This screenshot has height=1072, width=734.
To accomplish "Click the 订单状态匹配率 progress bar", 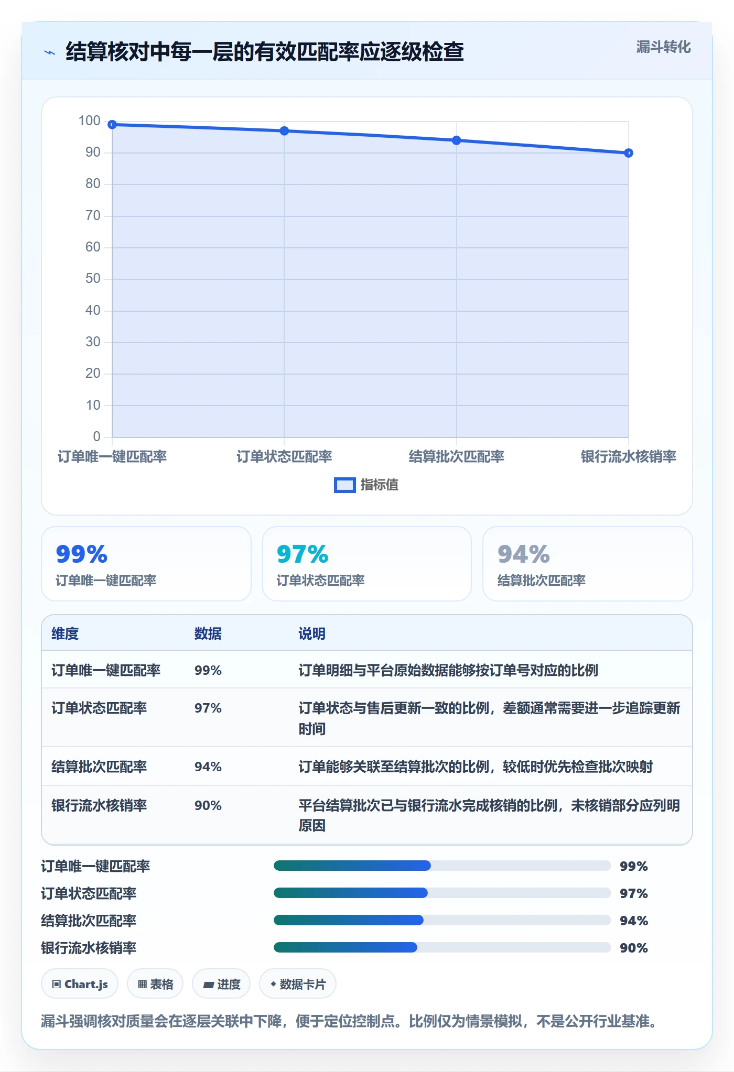I will pos(442,893).
